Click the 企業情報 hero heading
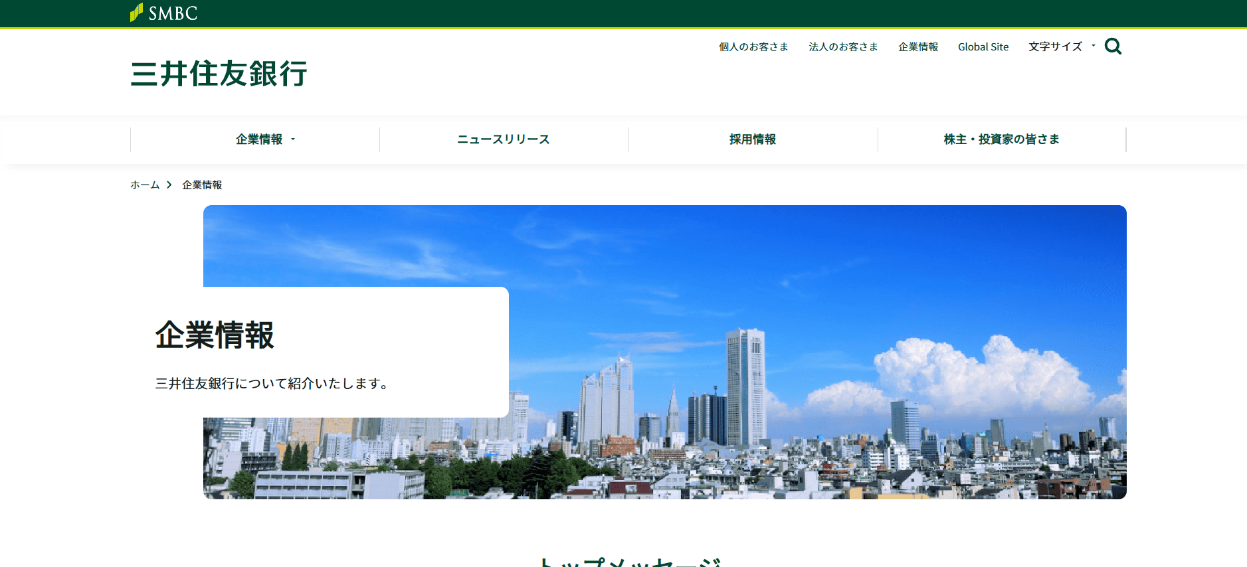 tap(215, 335)
